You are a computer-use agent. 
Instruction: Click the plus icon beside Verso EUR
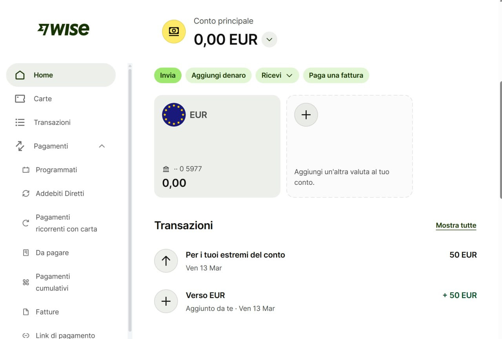pyautogui.click(x=166, y=301)
